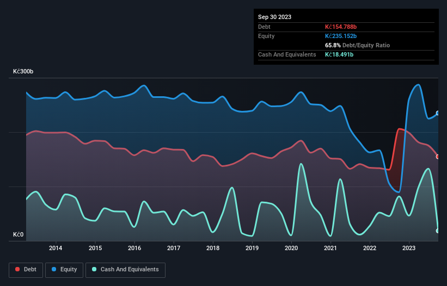Click the Debt endpoint marker on chart

[x=438, y=157]
